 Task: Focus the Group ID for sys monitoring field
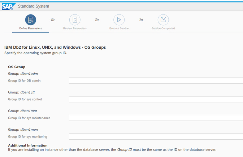(x=156, y=136)
